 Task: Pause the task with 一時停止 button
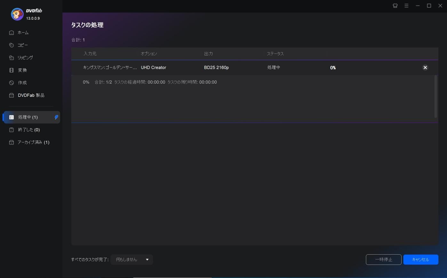coord(384,259)
